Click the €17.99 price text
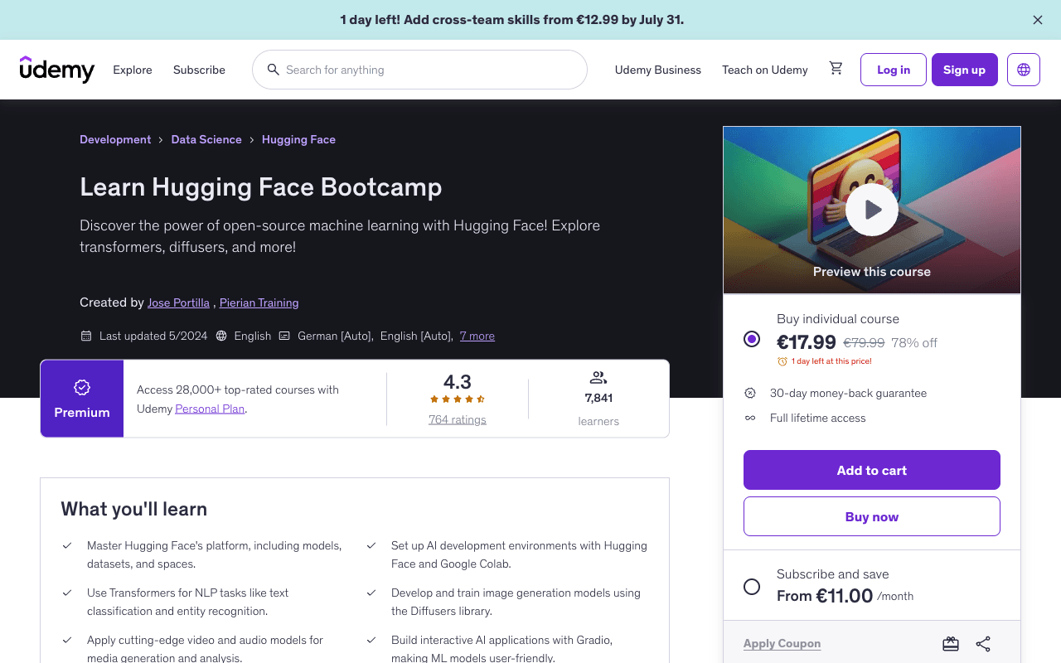Viewport: 1061px width, 663px height. pyautogui.click(x=807, y=341)
